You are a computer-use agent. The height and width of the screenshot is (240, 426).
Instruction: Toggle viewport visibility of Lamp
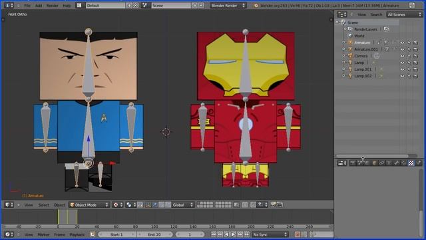coord(402,63)
